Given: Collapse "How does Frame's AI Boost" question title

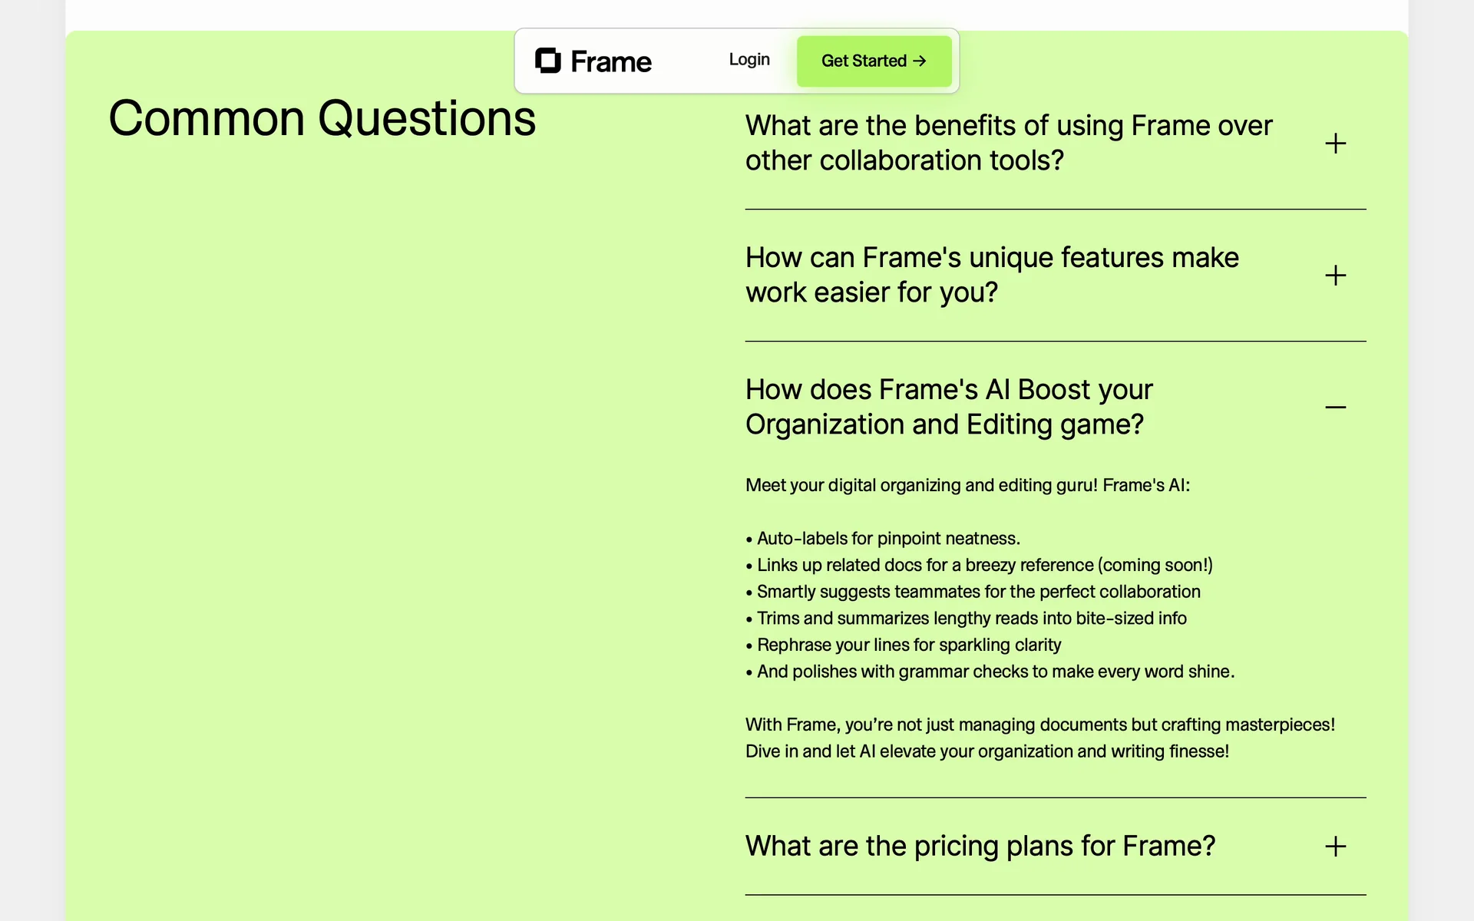Looking at the screenshot, I should 949,407.
